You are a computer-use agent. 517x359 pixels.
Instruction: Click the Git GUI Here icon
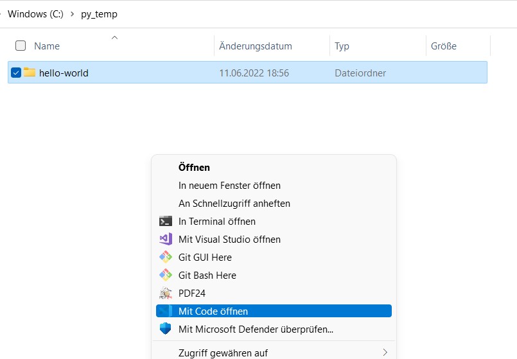(166, 258)
